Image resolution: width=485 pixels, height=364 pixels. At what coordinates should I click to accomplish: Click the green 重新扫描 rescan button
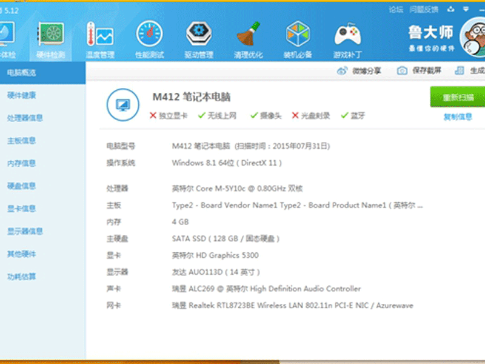pos(458,97)
